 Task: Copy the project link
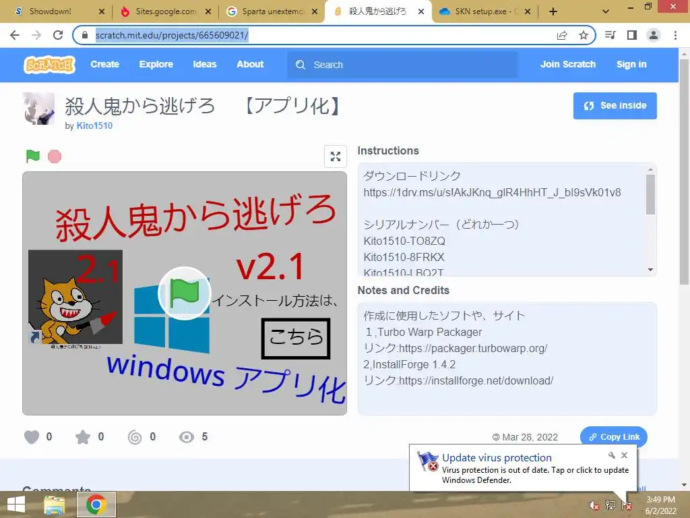[x=613, y=437]
